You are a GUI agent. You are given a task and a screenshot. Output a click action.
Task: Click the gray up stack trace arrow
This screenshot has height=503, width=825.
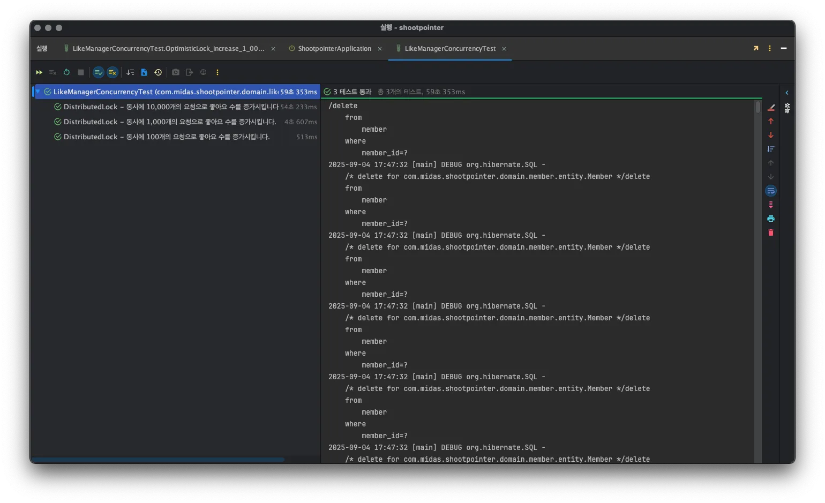(771, 163)
